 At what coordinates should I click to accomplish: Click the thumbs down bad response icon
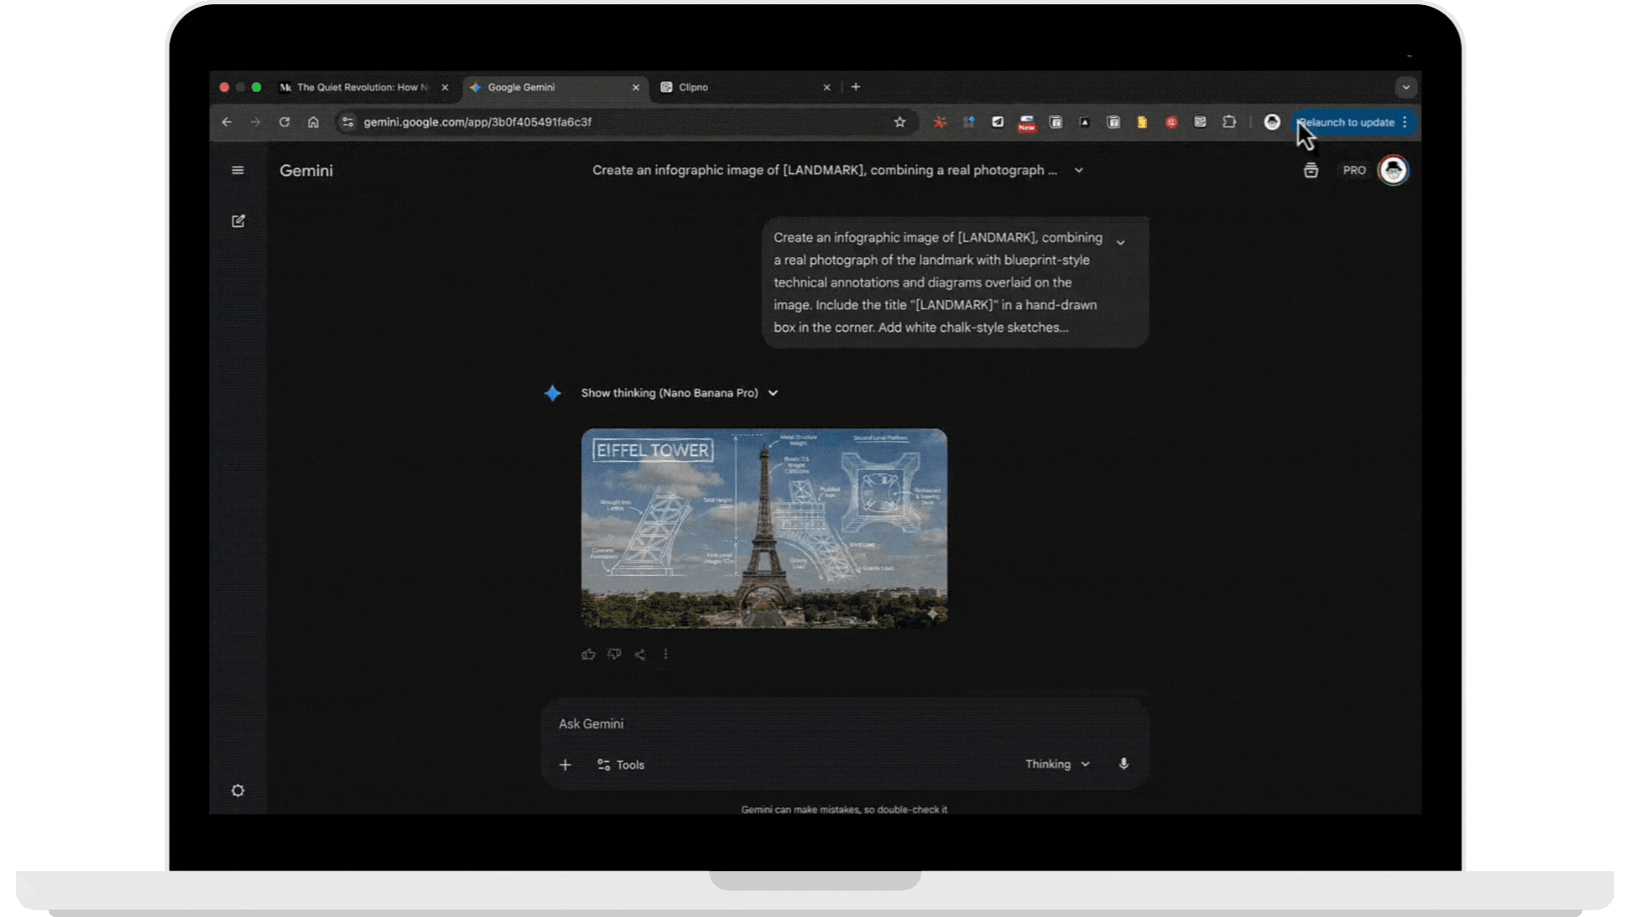pos(614,655)
